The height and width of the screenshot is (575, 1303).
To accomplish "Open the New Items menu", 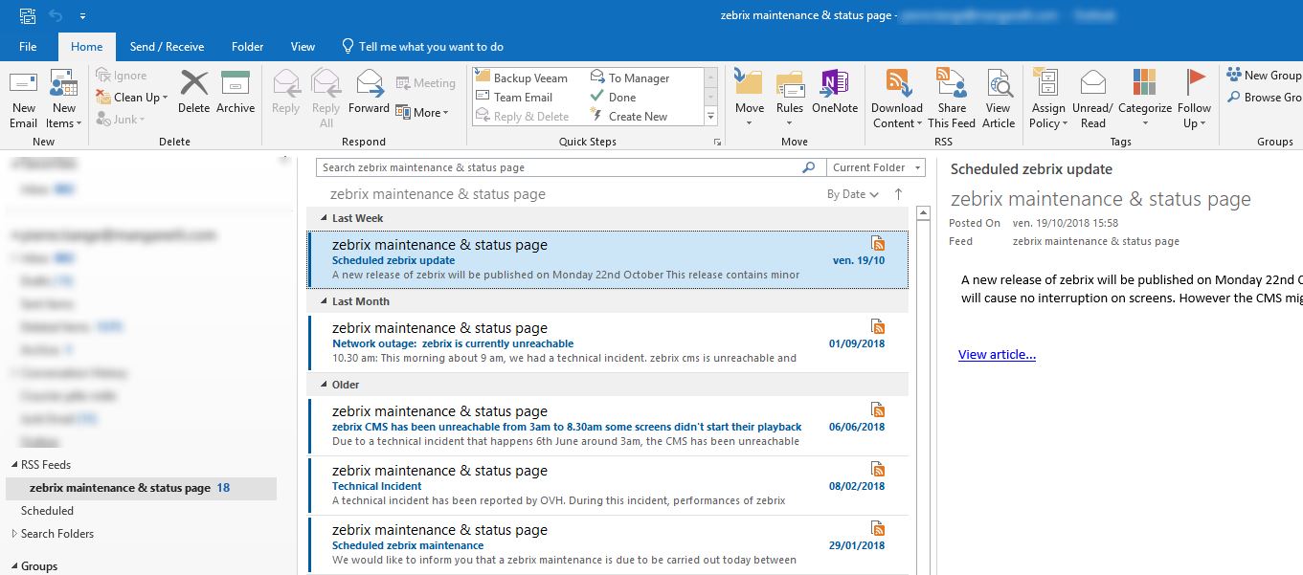I will pos(64,98).
